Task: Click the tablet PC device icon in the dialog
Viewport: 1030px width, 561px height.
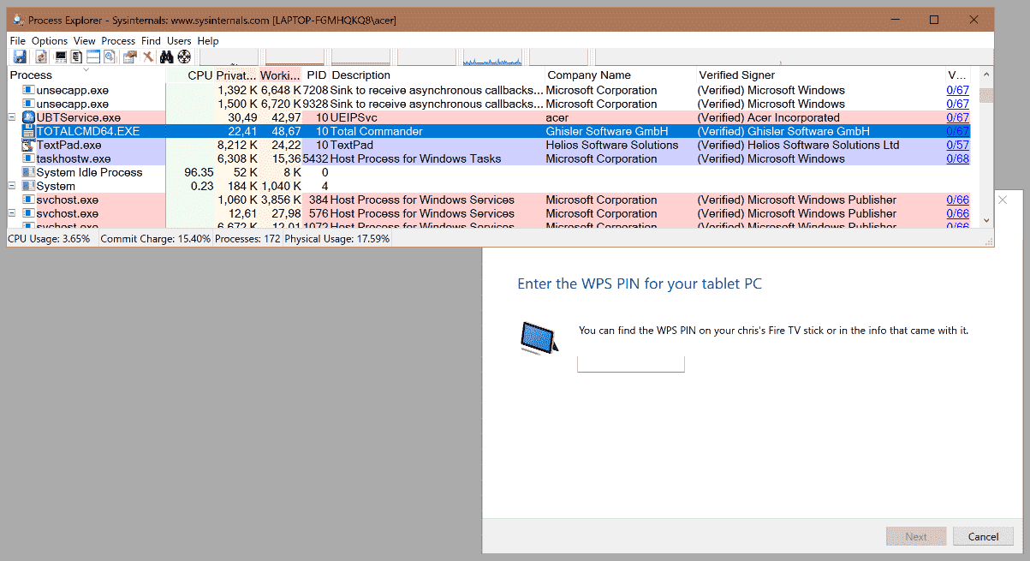Action: pos(541,338)
